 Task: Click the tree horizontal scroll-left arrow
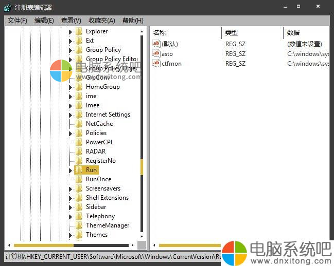(x=9, y=245)
